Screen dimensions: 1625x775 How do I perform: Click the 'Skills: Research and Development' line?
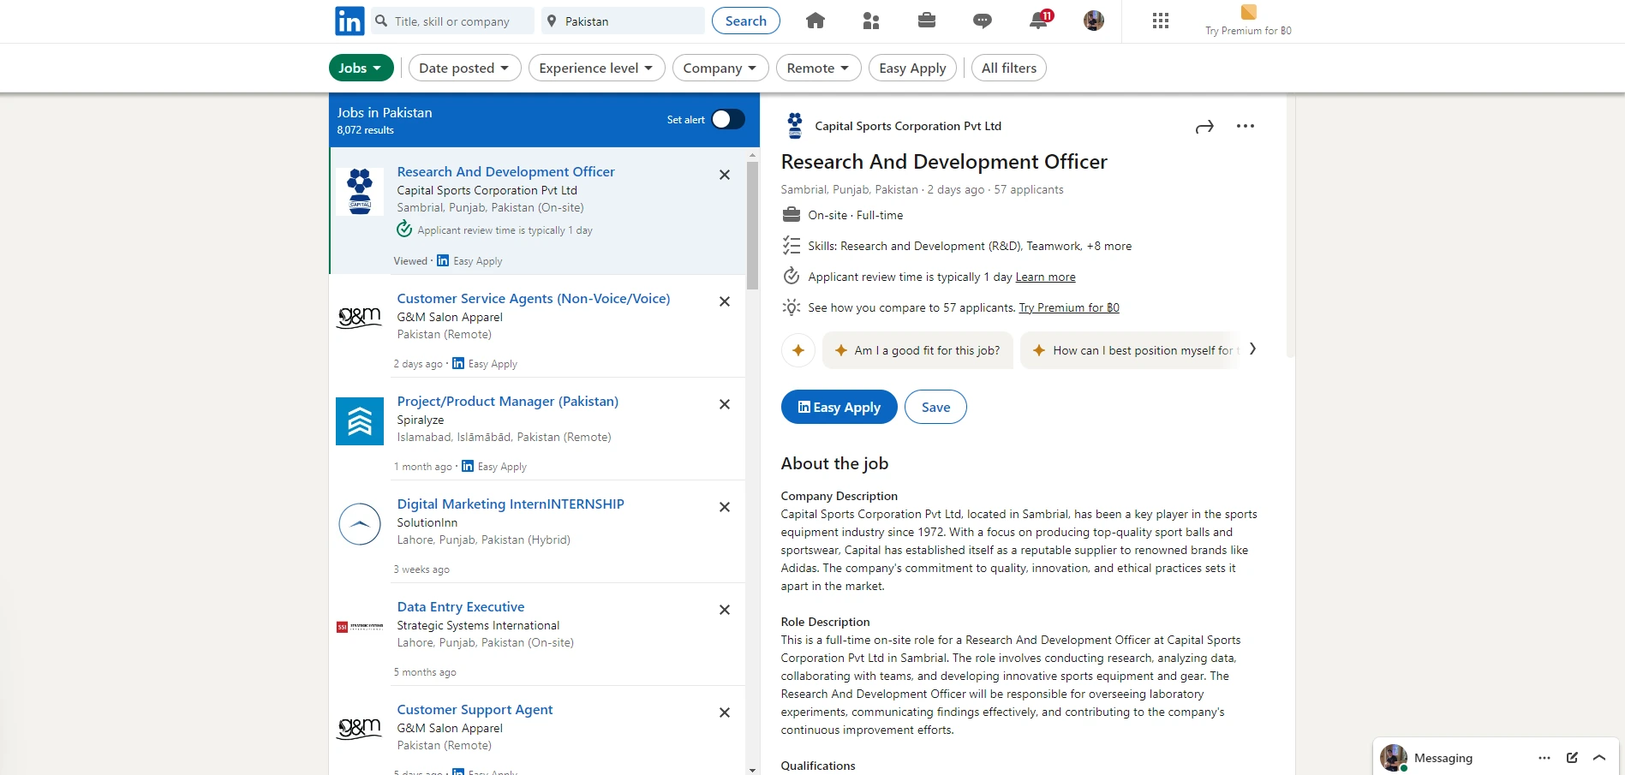970,246
